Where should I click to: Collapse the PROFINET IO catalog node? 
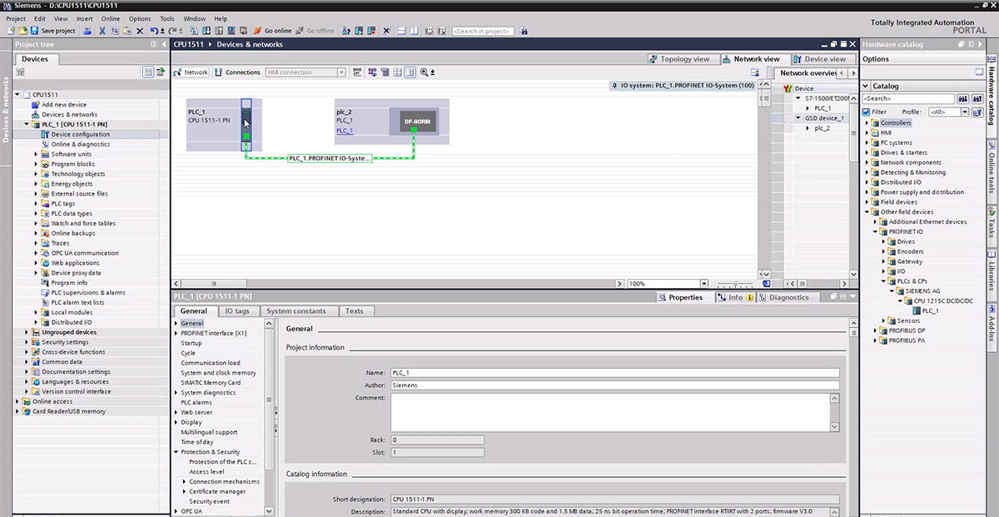[x=875, y=232]
